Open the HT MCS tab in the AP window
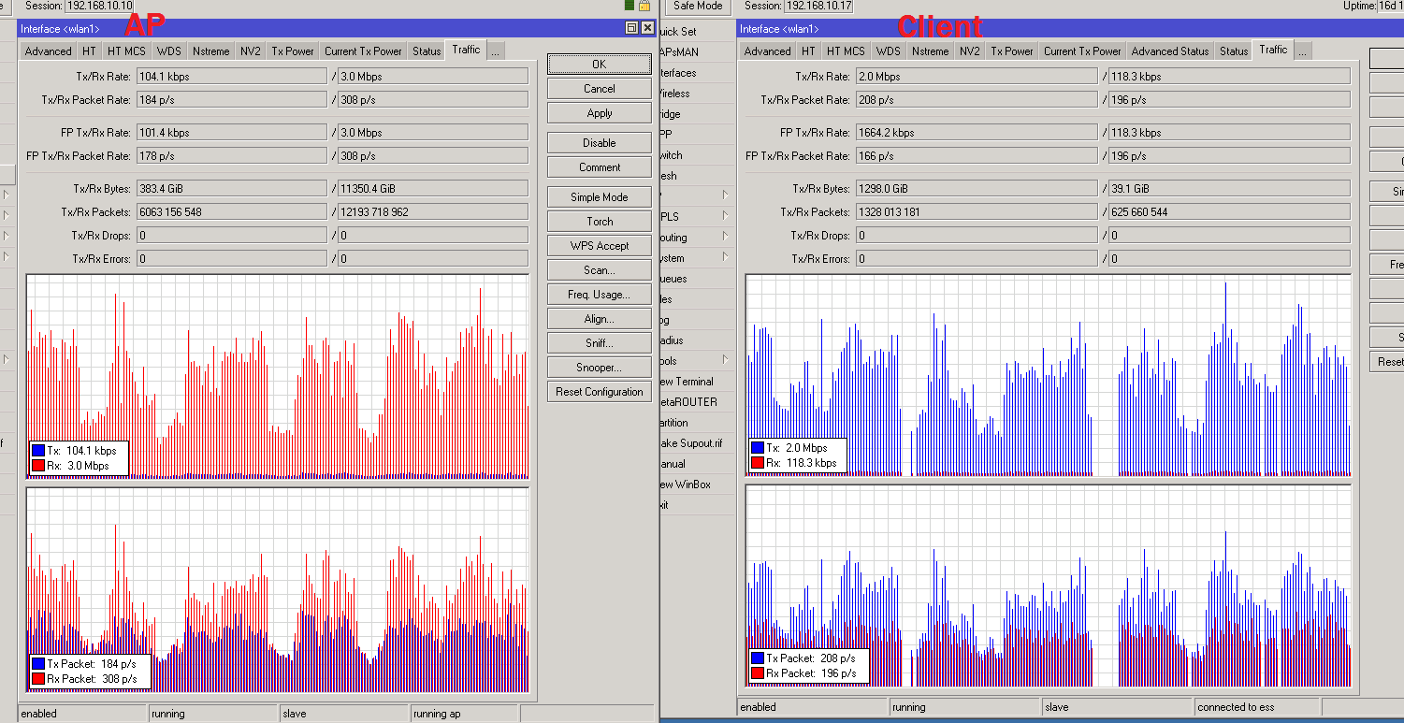The height and width of the screenshot is (723, 1404). [126, 51]
